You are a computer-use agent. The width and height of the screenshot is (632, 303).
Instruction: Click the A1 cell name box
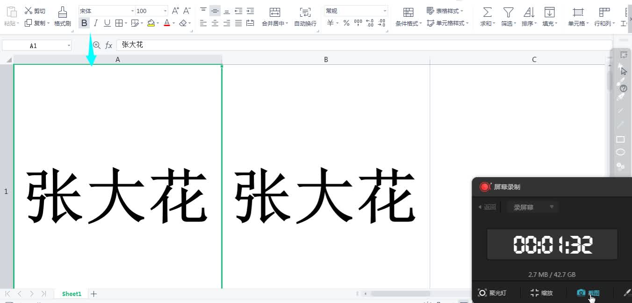click(x=33, y=46)
